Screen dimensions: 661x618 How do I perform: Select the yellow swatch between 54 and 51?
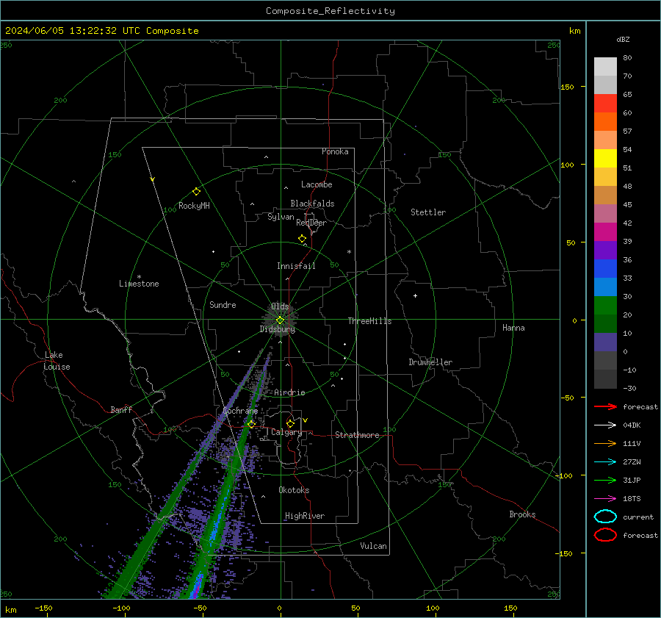pyautogui.click(x=605, y=158)
